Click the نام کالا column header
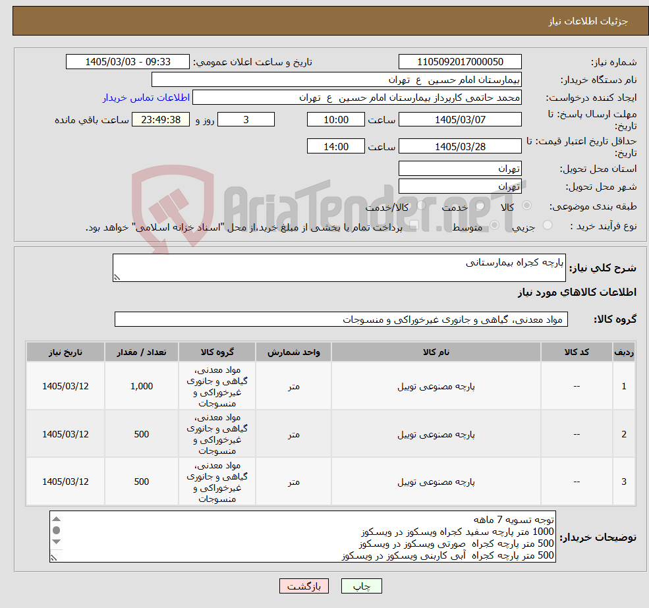This screenshot has width=649, height=608. tap(436, 352)
